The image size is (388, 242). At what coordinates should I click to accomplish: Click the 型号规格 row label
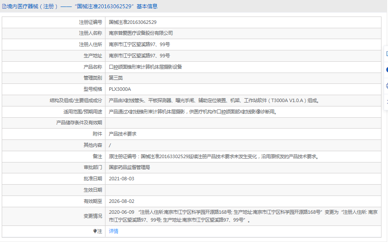(x=93, y=89)
